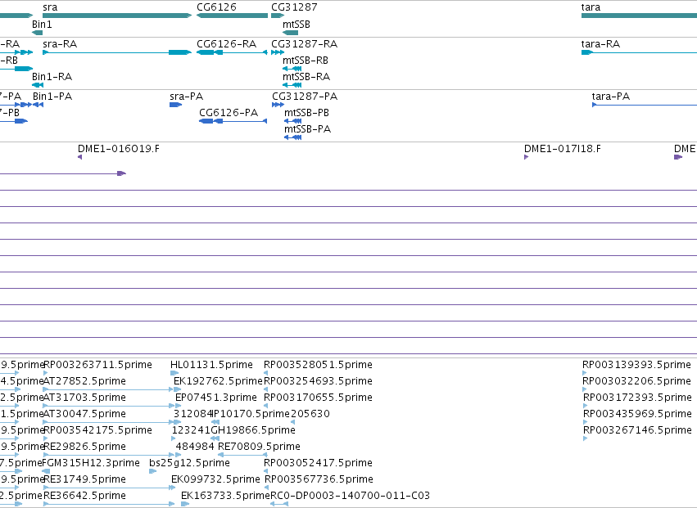Select EST RP003542175.5prime
This screenshot has width=697, height=508.
[x=97, y=430]
